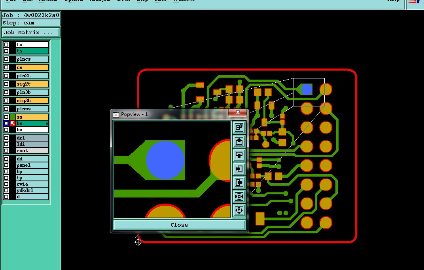This screenshot has height=270, width=424.
Task: Close Popview with the red X button
Action: (x=238, y=112)
